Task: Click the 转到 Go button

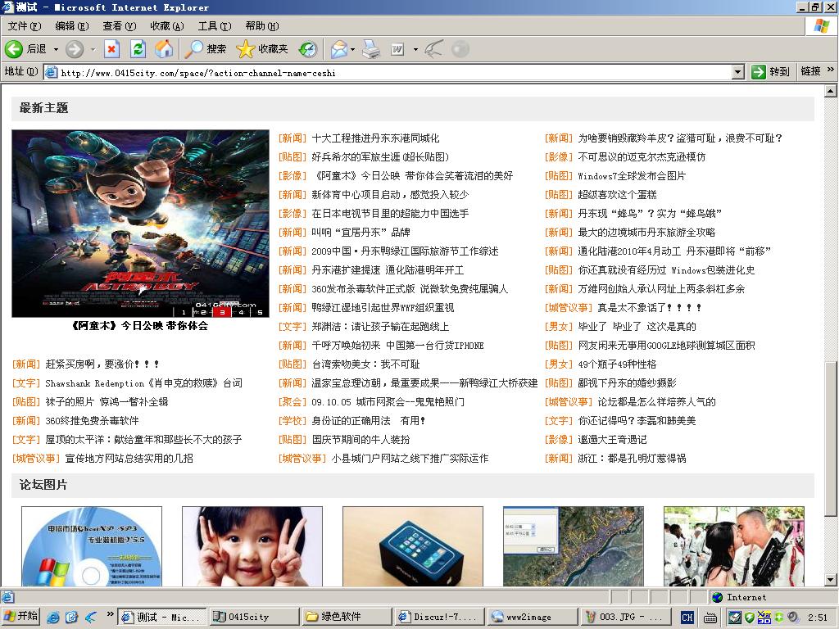Action: click(x=770, y=72)
